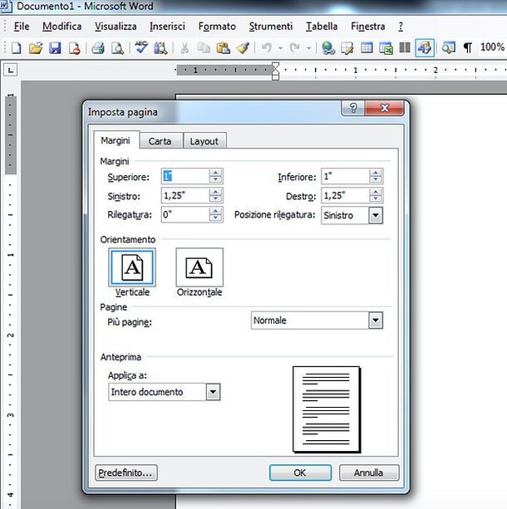Cut selection with the scissors icon
507x509 pixels.
click(185, 48)
